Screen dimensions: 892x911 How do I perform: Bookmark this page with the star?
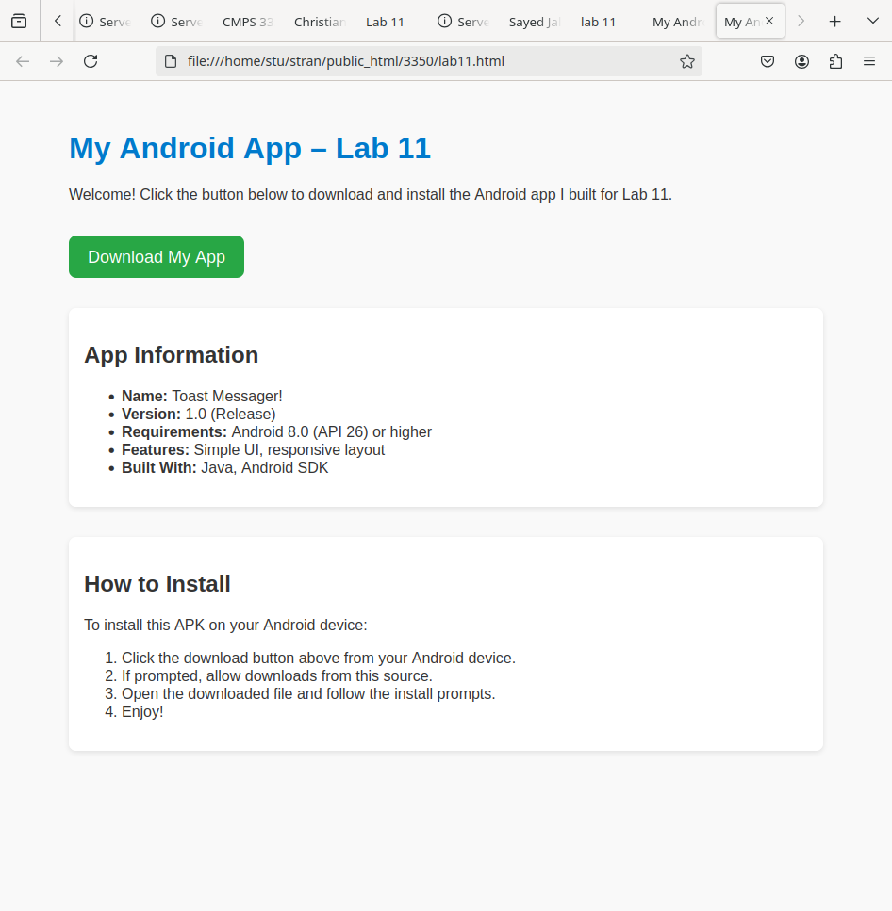coord(687,61)
